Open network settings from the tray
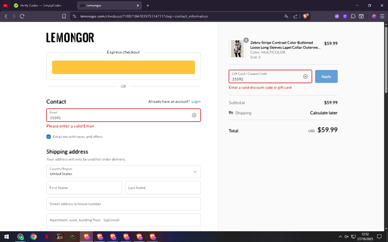 click(x=353, y=237)
